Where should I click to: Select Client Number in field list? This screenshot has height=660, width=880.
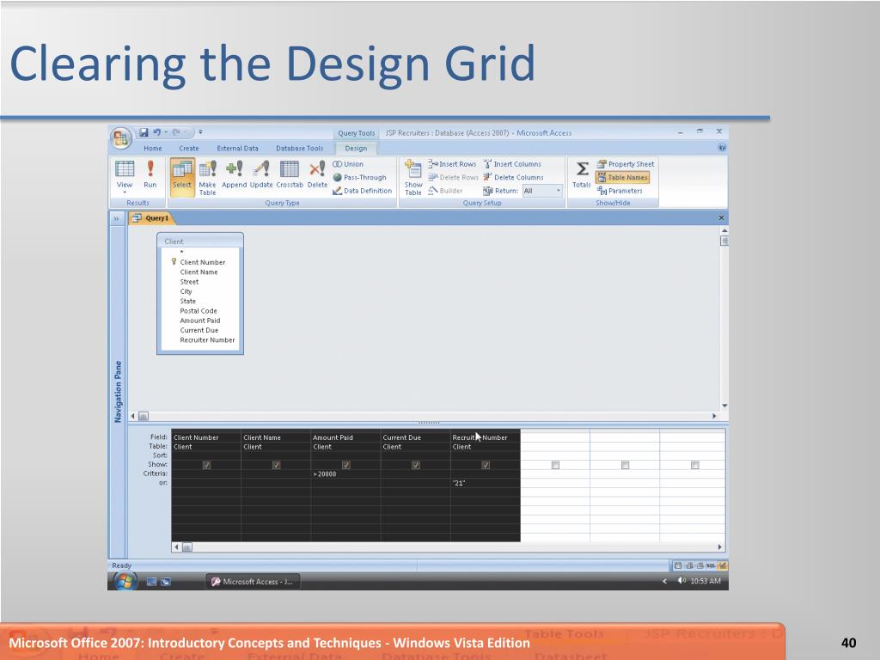click(203, 262)
